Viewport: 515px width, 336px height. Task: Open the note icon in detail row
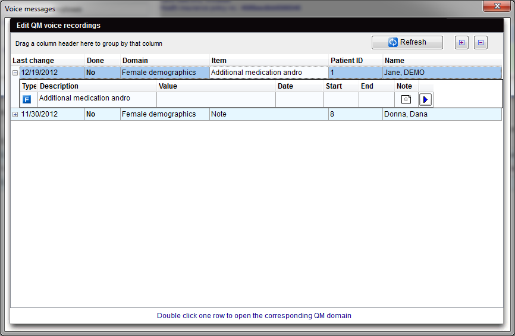click(406, 99)
